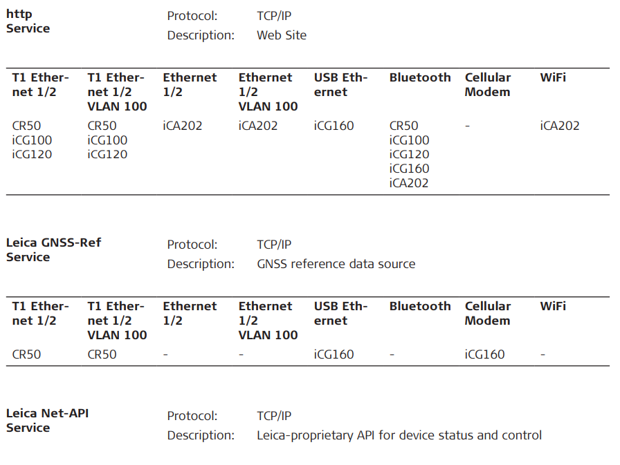The image size is (620, 465).
Task: Click iCG160 under USB Ethernet in http table
Action: point(334,126)
